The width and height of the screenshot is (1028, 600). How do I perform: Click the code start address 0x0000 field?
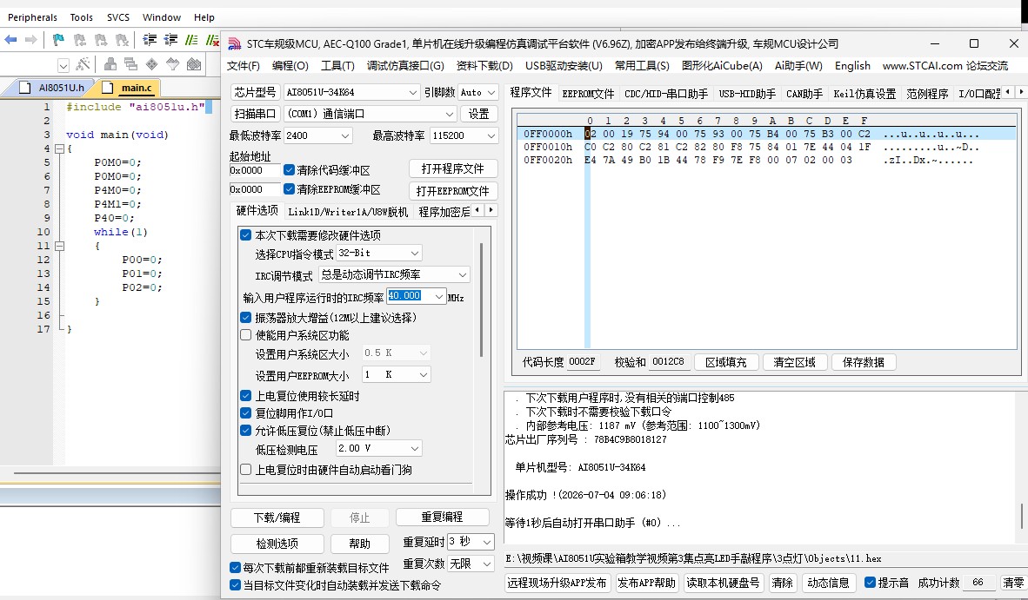(254, 170)
